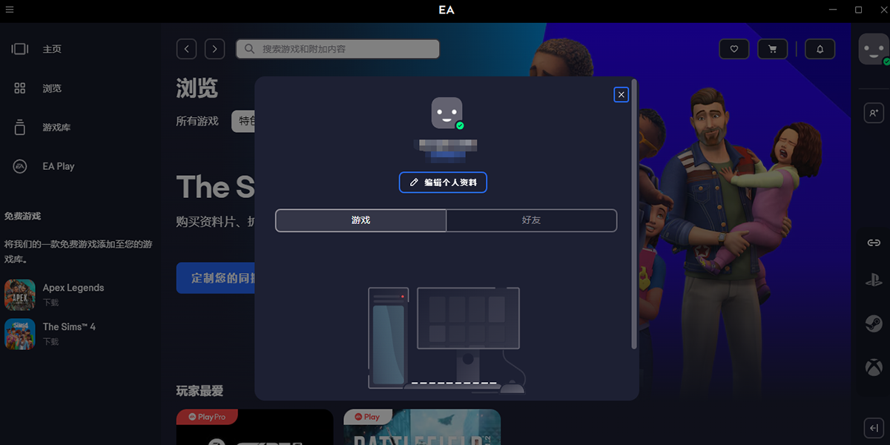The width and height of the screenshot is (890, 445).
Task: Click the dialog's profile avatar
Action: point(447,113)
